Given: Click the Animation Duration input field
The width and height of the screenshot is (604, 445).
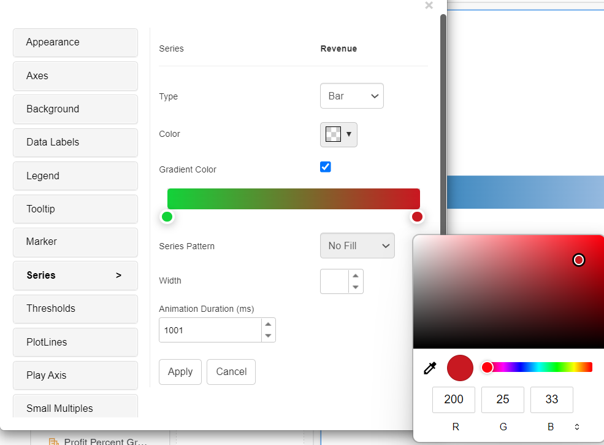Looking at the screenshot, I should click(210, 330).
